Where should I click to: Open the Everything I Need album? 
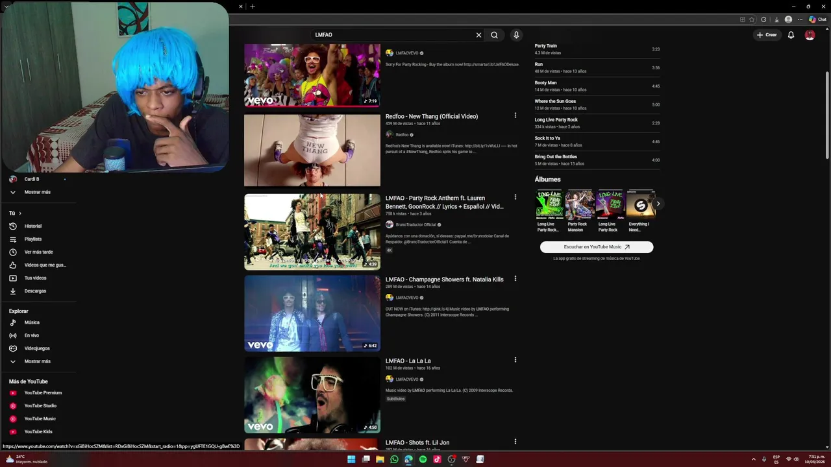[640, 211]
